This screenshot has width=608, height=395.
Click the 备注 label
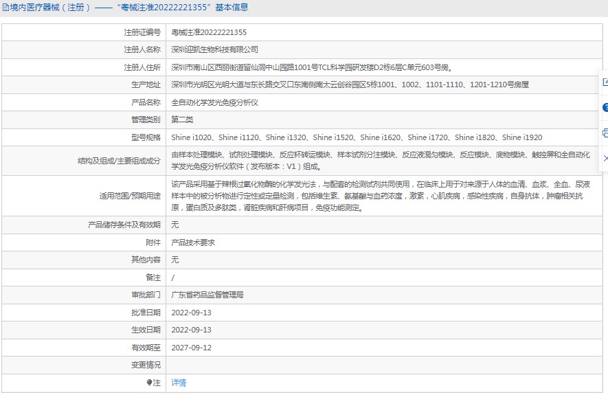pos(153,278)
